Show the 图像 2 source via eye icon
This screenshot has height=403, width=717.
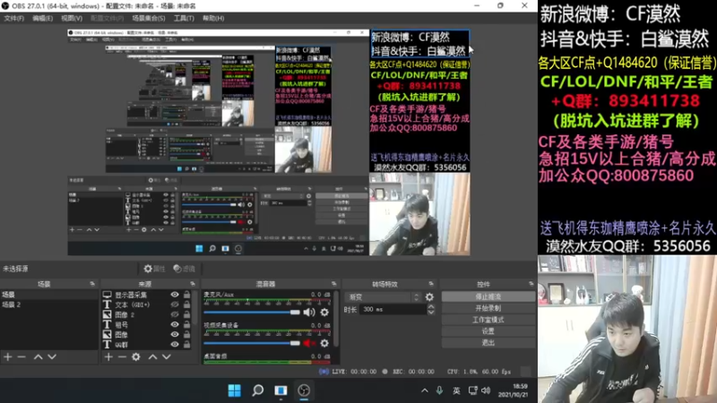click(x=175, y=315)
